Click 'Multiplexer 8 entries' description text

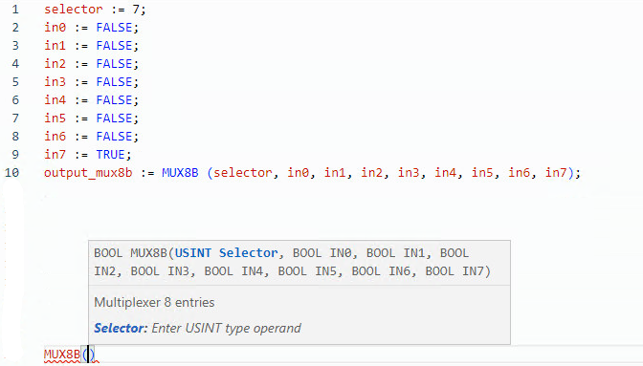click(x=154, y=303)
